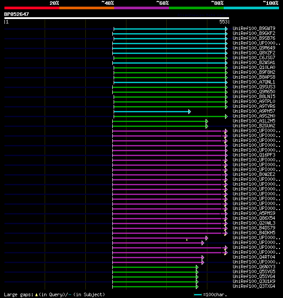Open hit UniRef100_B9GWT9
283x298 pixels.
tap(254, 28)
